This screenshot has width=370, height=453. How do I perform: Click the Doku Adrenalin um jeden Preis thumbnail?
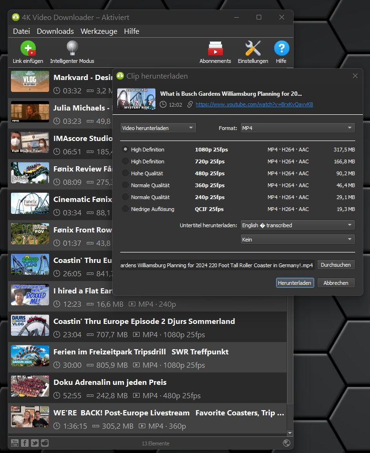pyautogui.click(x=30, y=386)
